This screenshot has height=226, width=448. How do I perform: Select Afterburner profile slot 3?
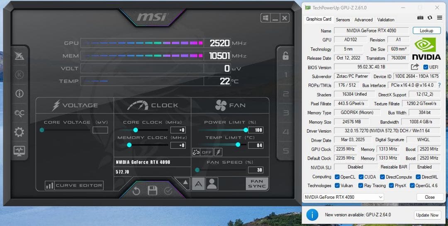tap(285, 113)
